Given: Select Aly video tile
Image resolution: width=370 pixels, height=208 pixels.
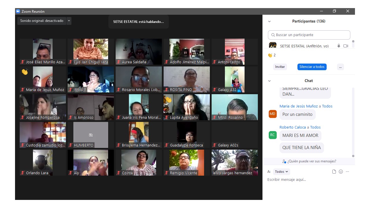Looking at the screenshot, I should pyautogui.click(x=91, y=163).
